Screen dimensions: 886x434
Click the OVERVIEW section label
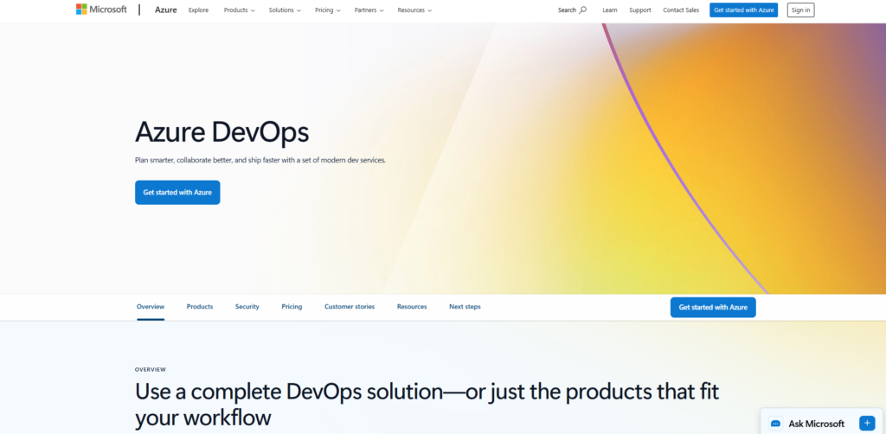click(151, 370)
